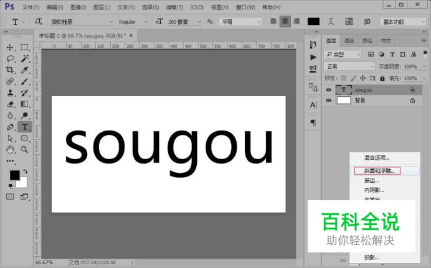This screenshot has height=268, width=431.
Task: Select the Rectangular Marquee tool
Action: pos(24,47)
